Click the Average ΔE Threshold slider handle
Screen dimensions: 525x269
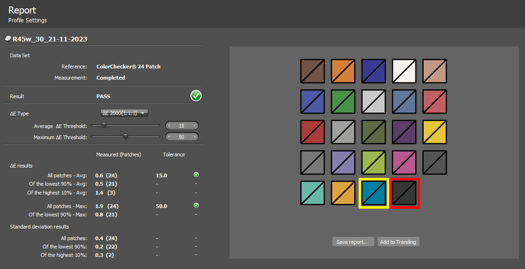click(104, 125)
